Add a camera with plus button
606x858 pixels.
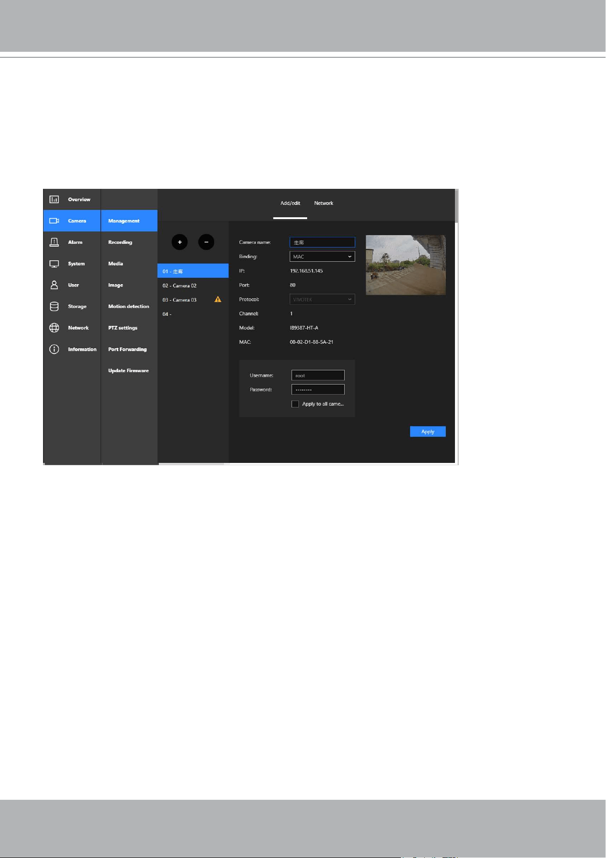(x=179, y=242)
